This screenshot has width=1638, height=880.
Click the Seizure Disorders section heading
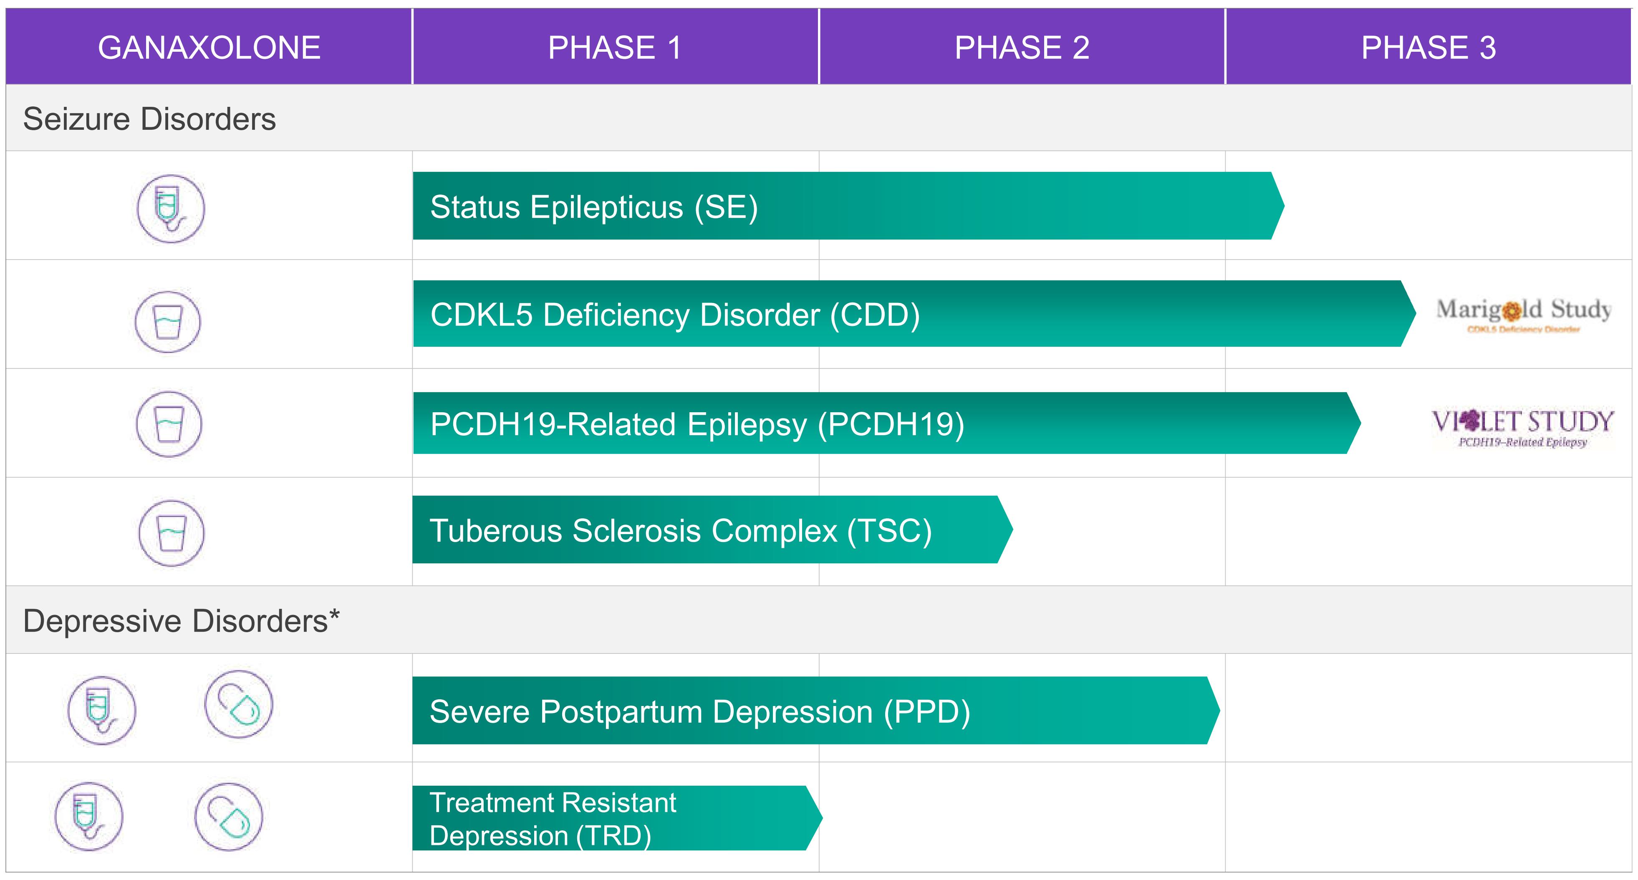(149, 119)
